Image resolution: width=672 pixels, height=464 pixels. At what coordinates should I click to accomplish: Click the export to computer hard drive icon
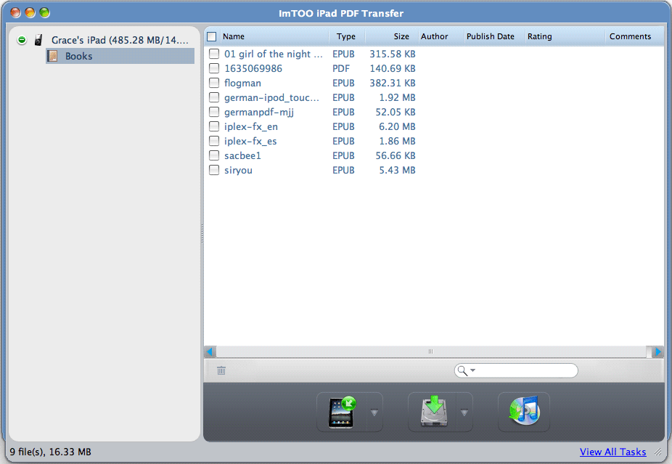[432, 412]
